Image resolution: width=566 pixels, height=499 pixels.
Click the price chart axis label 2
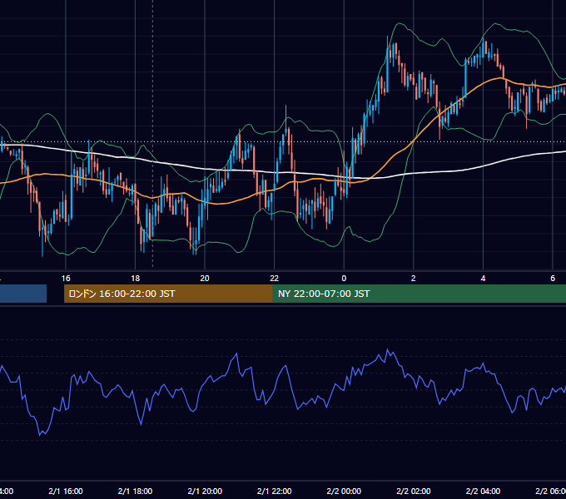[x=414, y=278]
